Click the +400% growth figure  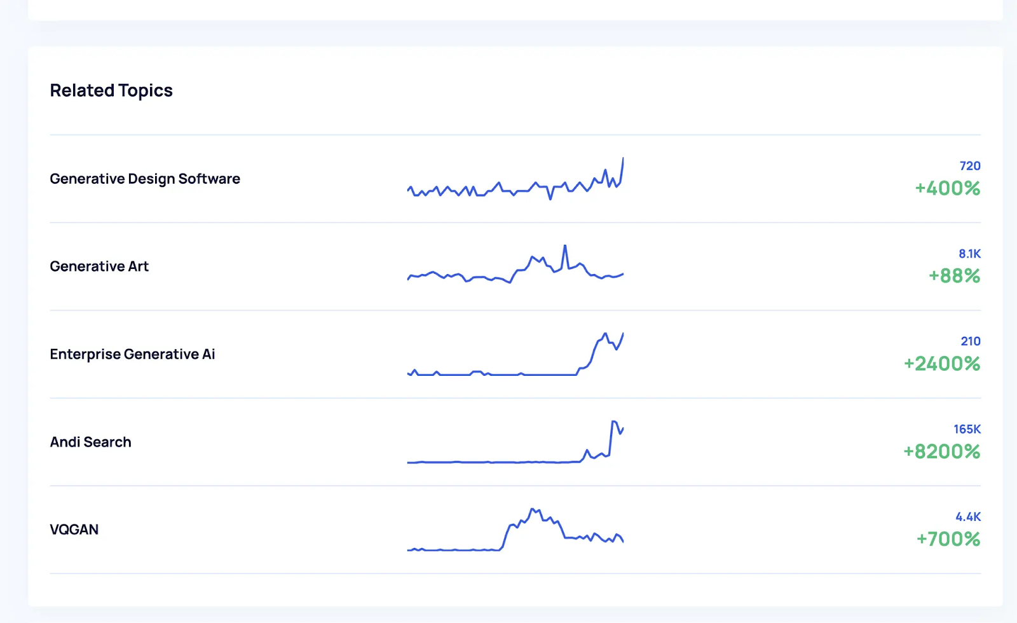(947, 188)
